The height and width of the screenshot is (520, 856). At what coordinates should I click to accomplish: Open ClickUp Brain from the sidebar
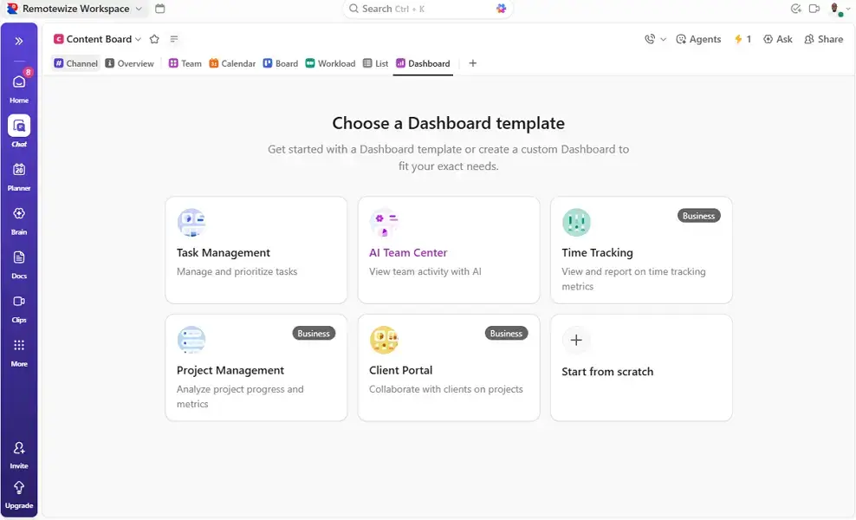pos(18,213)
